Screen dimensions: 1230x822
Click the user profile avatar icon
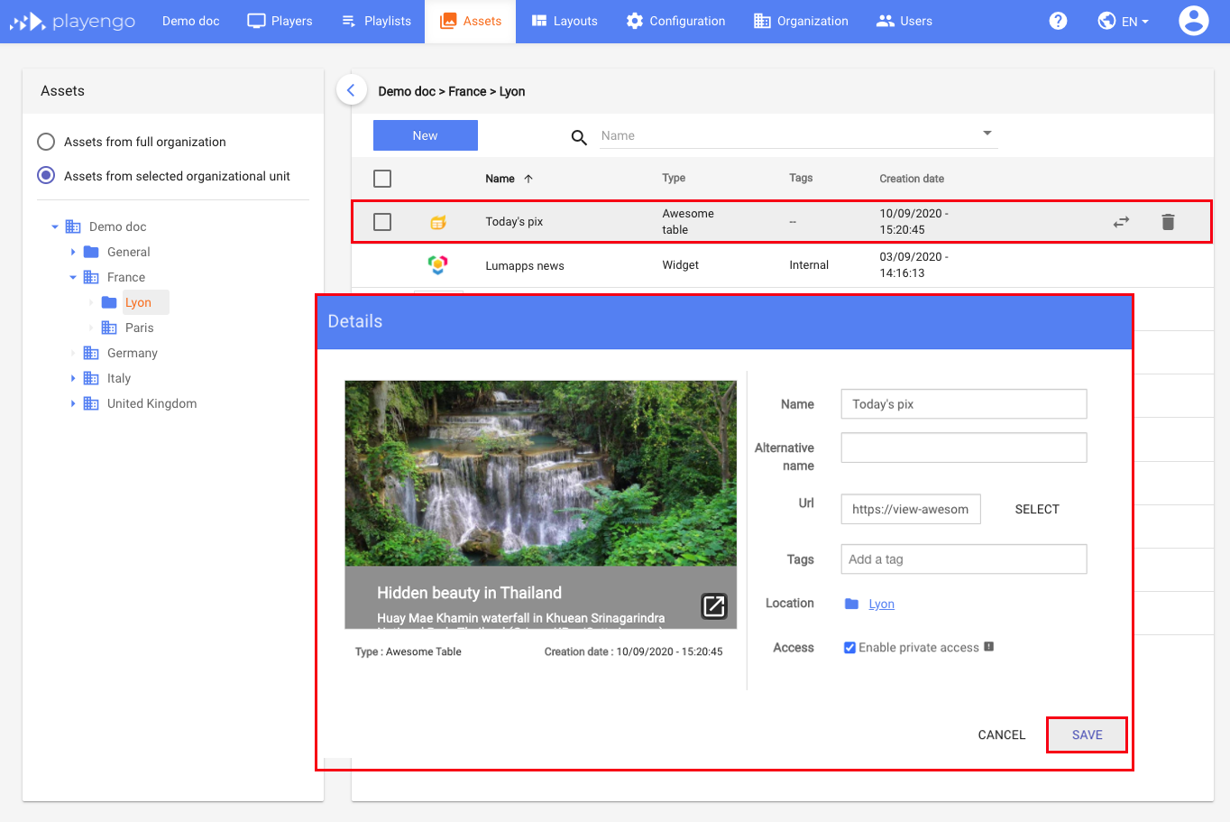1193,20
